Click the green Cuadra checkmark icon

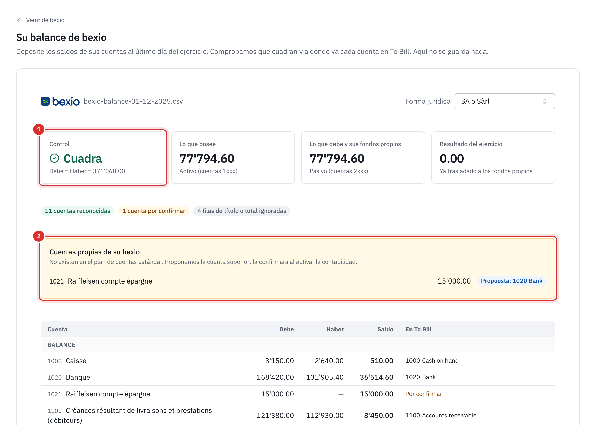tap(54, 158)
